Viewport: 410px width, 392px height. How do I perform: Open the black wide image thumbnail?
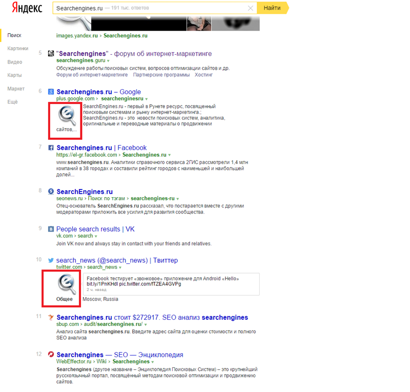139,23
